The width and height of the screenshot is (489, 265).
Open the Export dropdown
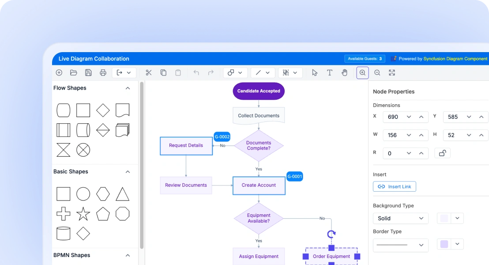click(x=124, y=73)
